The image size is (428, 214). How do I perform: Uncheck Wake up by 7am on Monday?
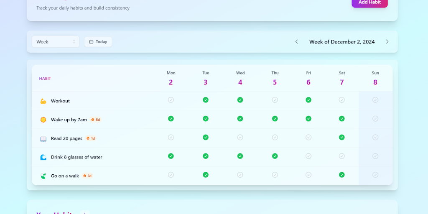click(171, 118)
